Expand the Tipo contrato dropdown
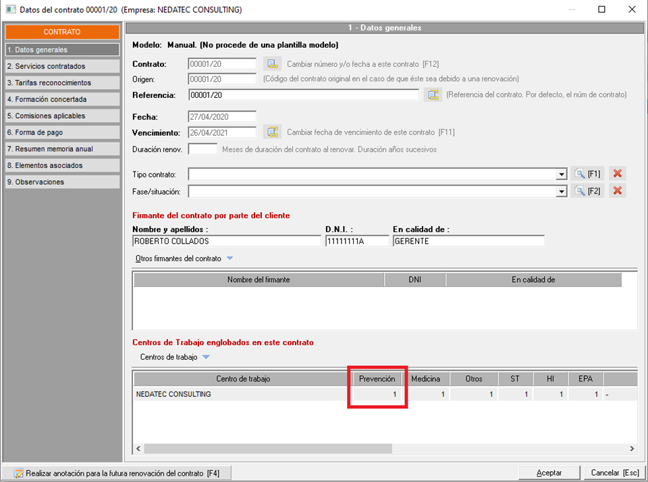 (561, 174)
